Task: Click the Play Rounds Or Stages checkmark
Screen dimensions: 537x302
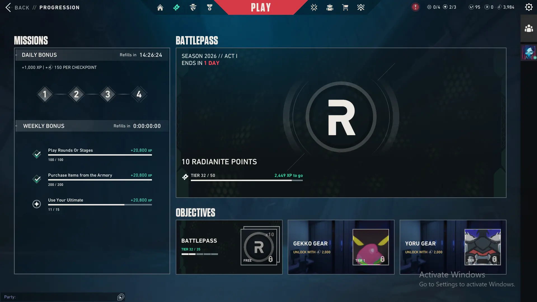Action: point(37,154)
